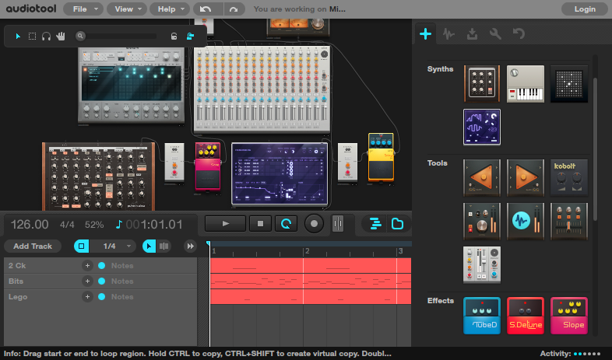Image resolution: width=612 pixels, height=360 pixels.
Task: Select the Bits track note region
Action: point(311,281)
